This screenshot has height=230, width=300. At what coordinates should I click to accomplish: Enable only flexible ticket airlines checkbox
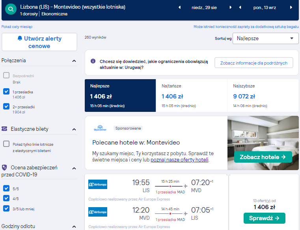point(6,144)
